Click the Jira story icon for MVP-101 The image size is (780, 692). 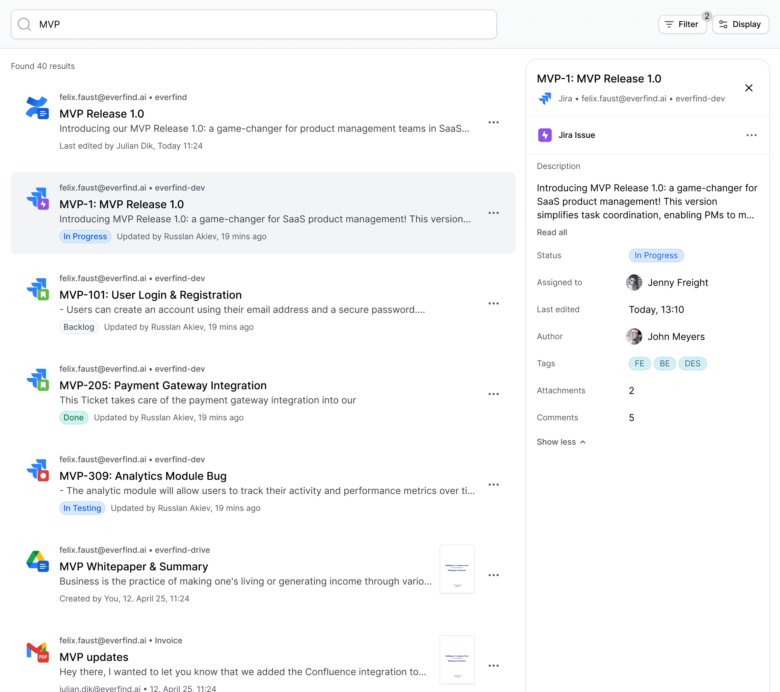pyautogui.click(x=37, y=289)
